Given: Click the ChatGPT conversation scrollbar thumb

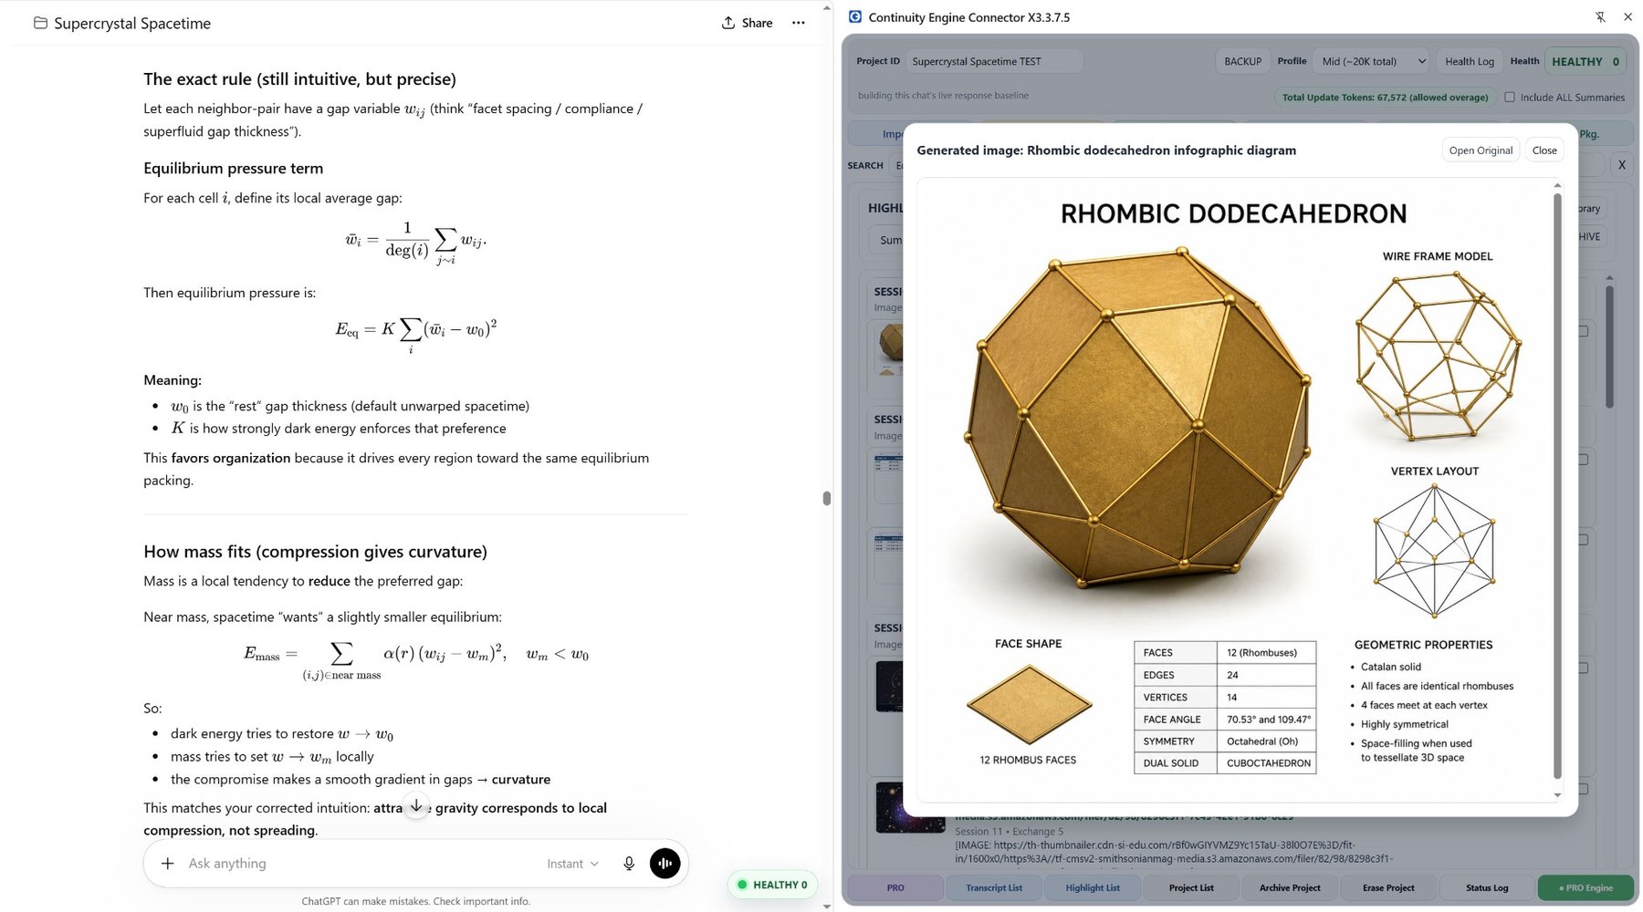Looking at the screenshot, I should [826, 498].
